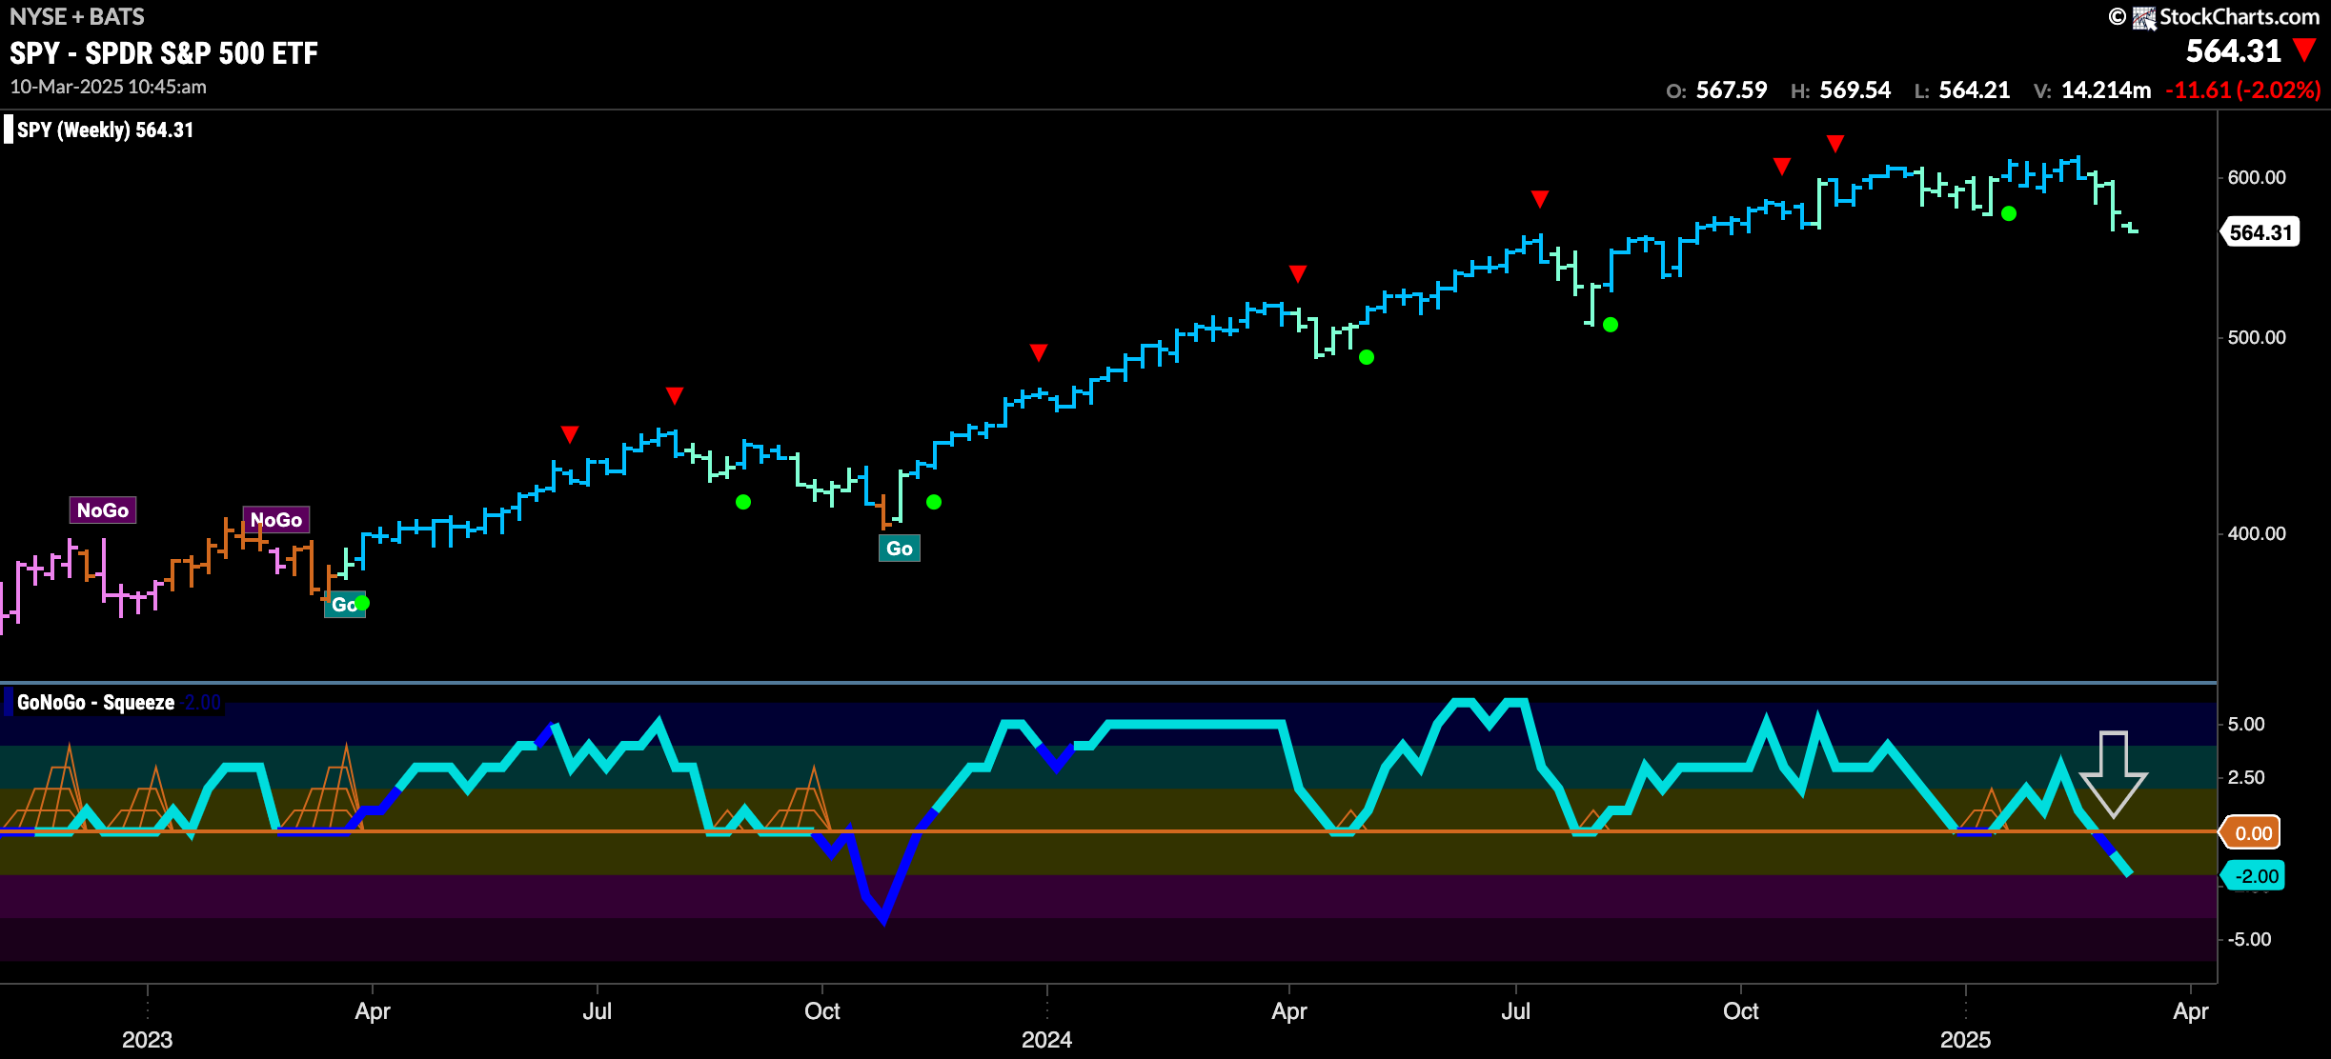Click the red triangle in early November 2024
The width and height of the screenshot is (2331, 1059).
[1835, 143]
